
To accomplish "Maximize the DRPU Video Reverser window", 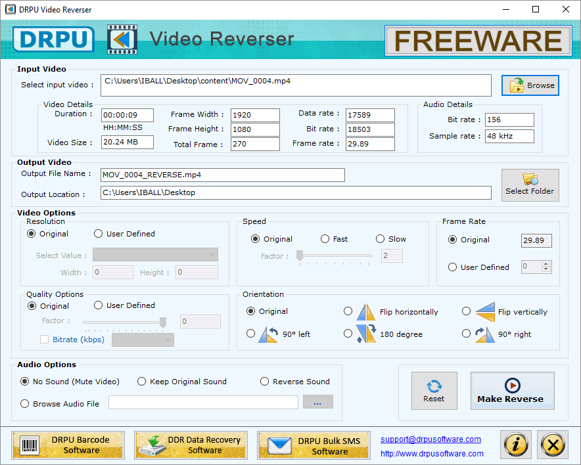I will pos(536,9).
